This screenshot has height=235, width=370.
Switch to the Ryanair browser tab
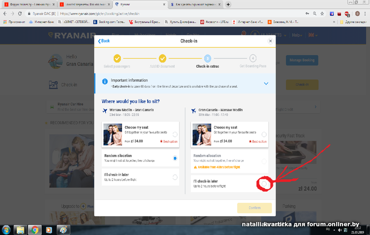[139, 5]
